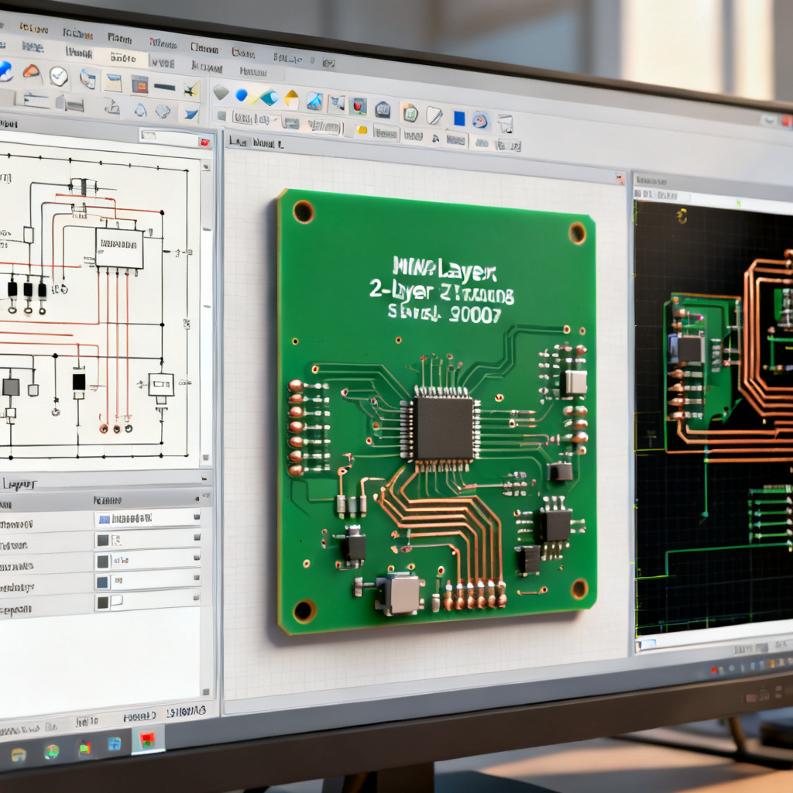Click the green and orange rounded box icon
This screenshot has width=793, height=793.
tap(410, 112)
